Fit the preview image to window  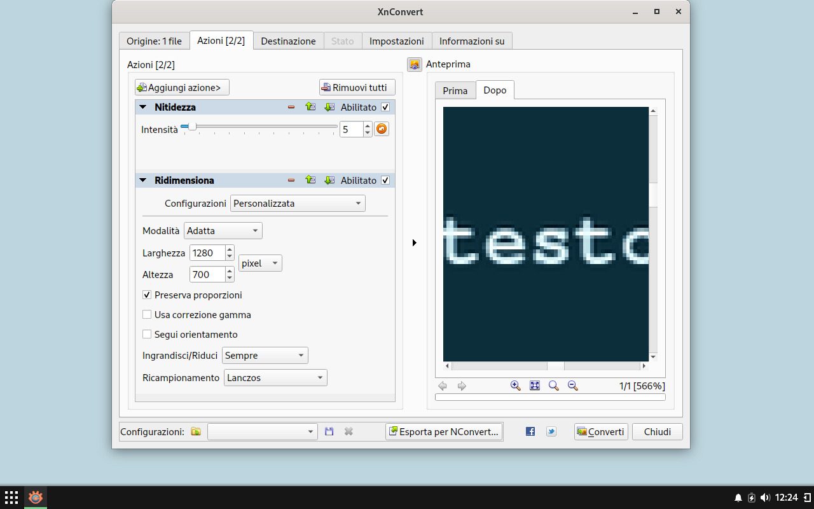point(535,386)
